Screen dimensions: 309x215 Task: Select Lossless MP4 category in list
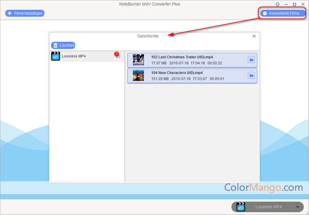coord(87,56)
